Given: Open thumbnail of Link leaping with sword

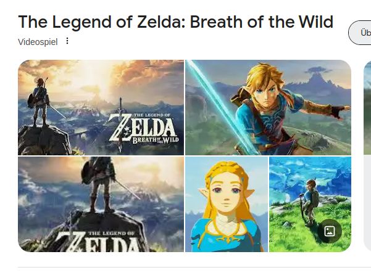Looking at the screenshot, I should click(x=268, y=107).
